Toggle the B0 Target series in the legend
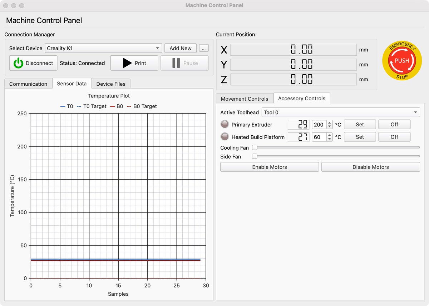Viewport: 429px width, 306px height. coord(142,106)
